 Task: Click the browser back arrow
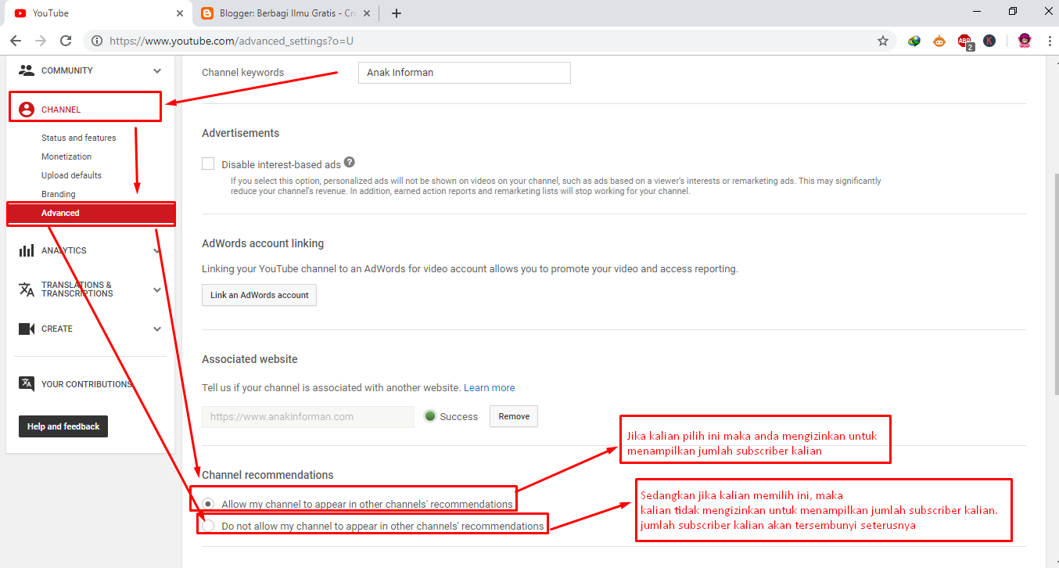16,41
